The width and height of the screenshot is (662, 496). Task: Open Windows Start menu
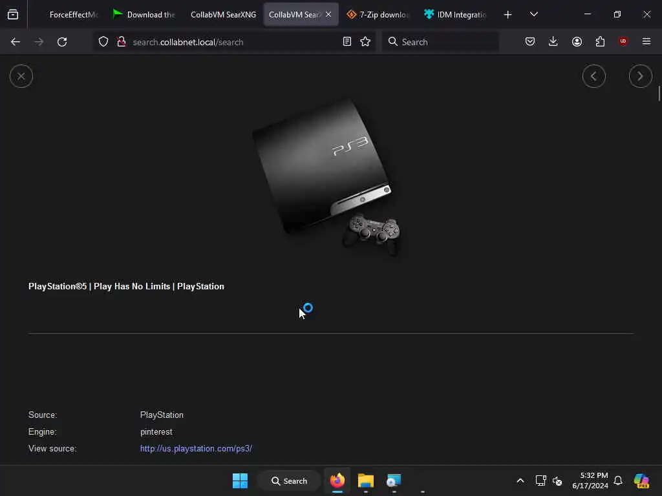(x=240, y=480)
